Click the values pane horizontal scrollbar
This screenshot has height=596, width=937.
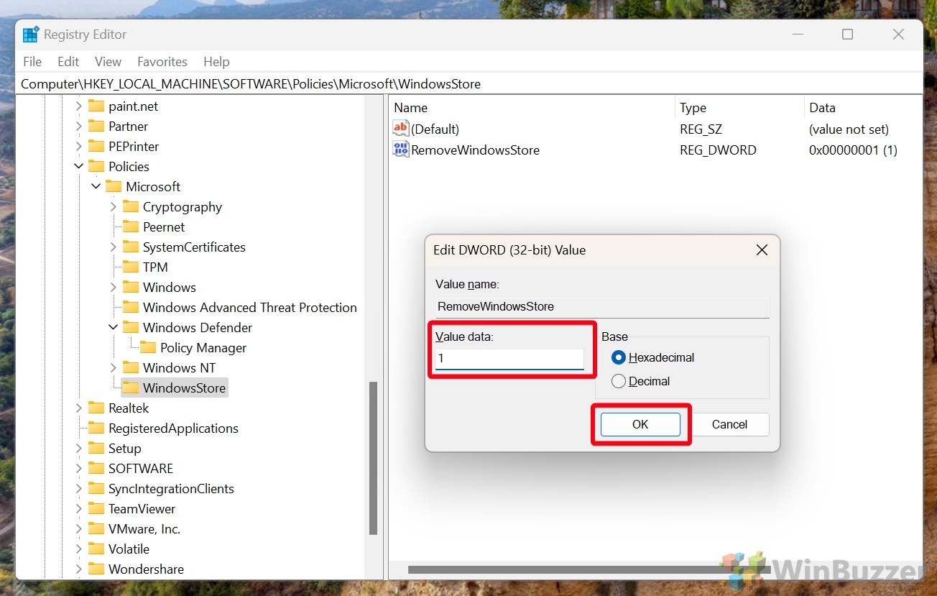pyautogui.click(x=589, y=570)
